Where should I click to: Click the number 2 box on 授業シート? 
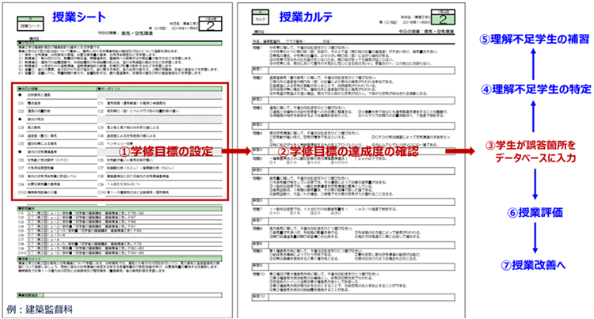(x=210, y=25)
